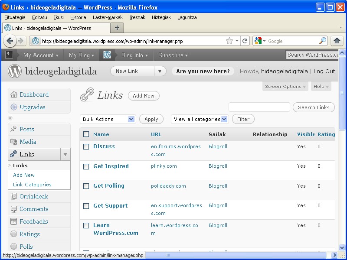Click the Are you new here? button
This screenshot has width=347, height=260.
tap(203, 71)
